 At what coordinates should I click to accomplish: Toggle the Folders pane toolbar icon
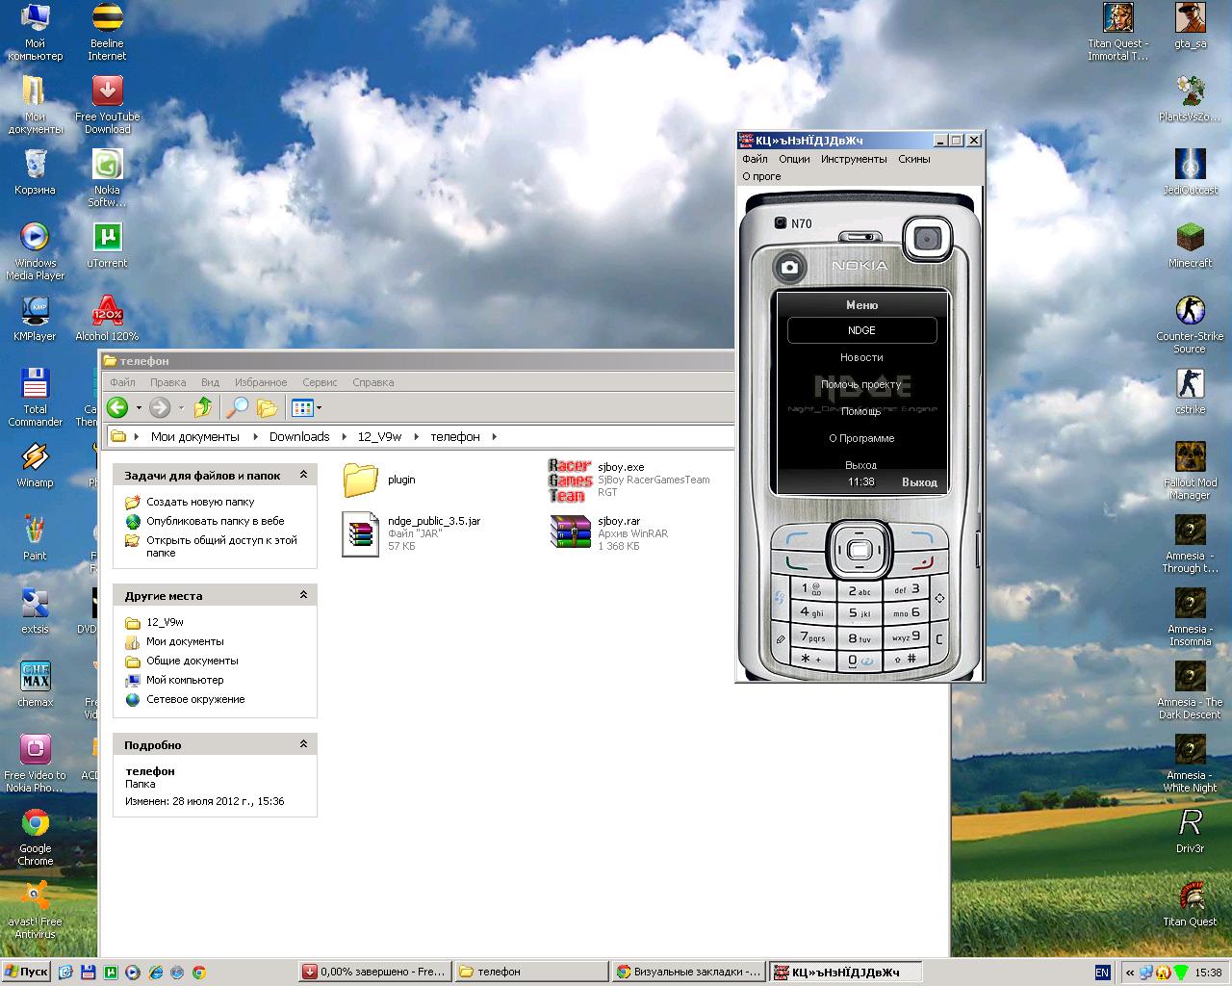click(268, 408)
